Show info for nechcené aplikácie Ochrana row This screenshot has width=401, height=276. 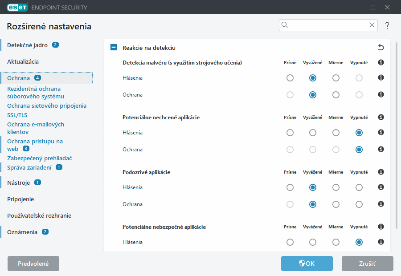pos(381,149)
